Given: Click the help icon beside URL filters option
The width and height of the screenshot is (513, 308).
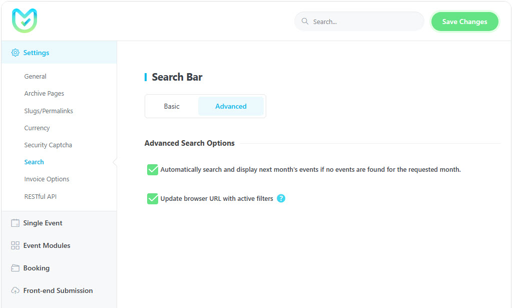Looking at the screenshot, I should pyautogui.click(x=281, y=198).
